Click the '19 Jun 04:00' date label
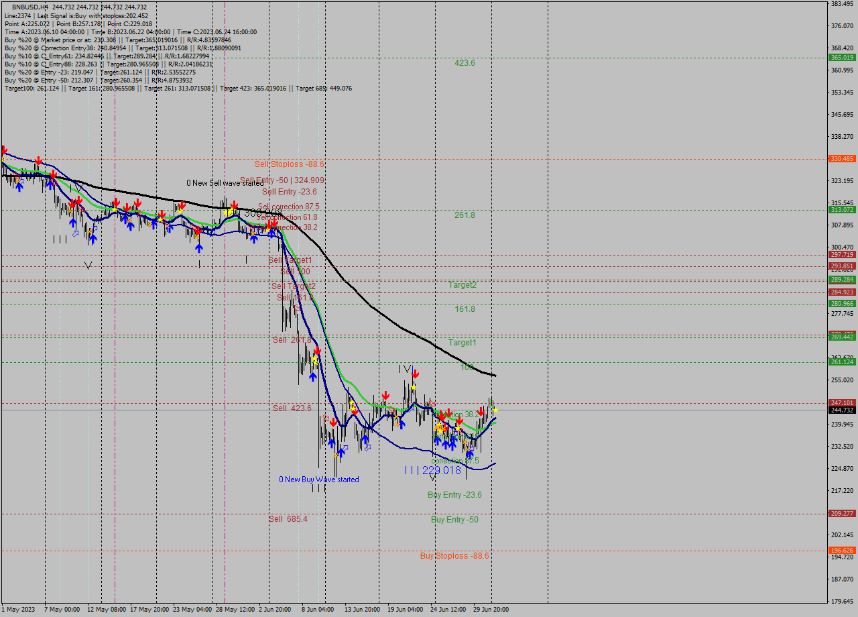The width and height of the screenshot is (858, 617). pyautogui.click(x=405, y=610)
